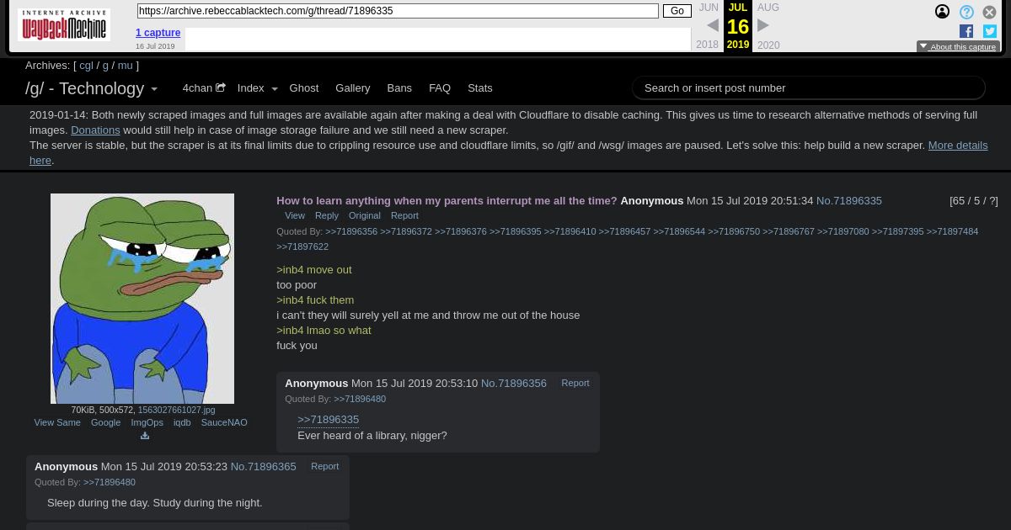Expand About this capture
Image resolution: width=1011 pixels, height=530 pixels.
pos(958,47)
